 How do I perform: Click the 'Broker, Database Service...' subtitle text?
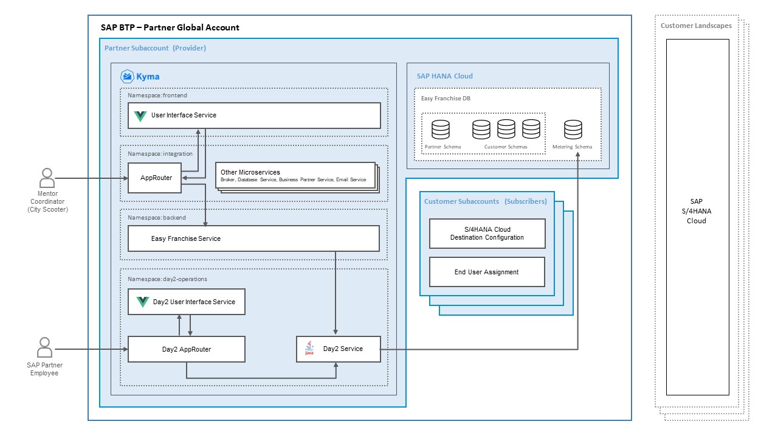294,180
